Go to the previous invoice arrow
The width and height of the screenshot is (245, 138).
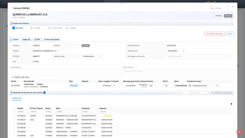coord(212,8)
